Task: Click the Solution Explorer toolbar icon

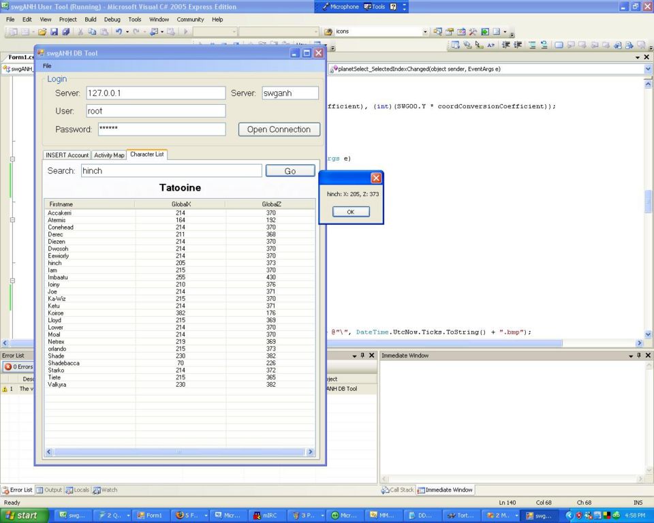Action: [x=437, y=32]
